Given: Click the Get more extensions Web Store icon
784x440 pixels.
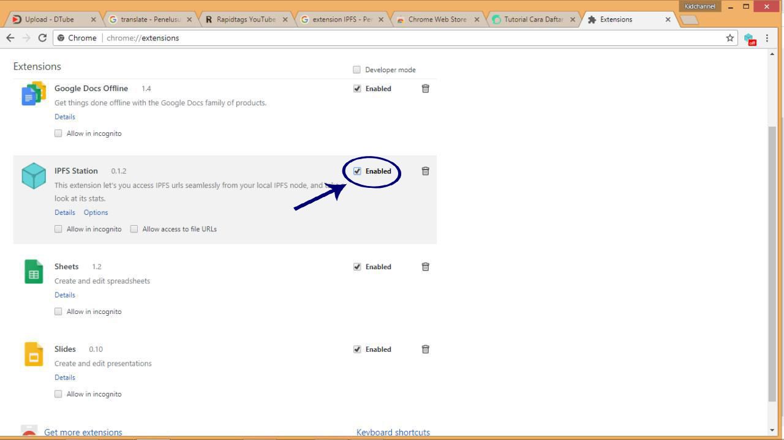Looking at the screenshot, I should pyautogui.click(x=29, y=432).
